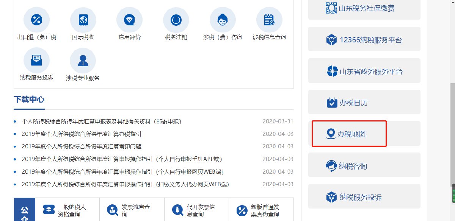Screen dimensions: 455x221
Task: Select the 下载中心 section heading tab
Action: [29, 100]
